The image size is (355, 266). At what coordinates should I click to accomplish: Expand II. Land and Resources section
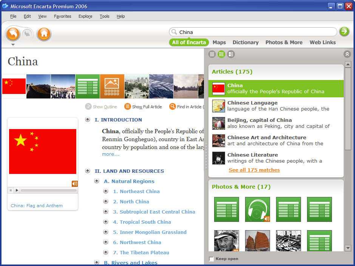(x=88, y=171)
